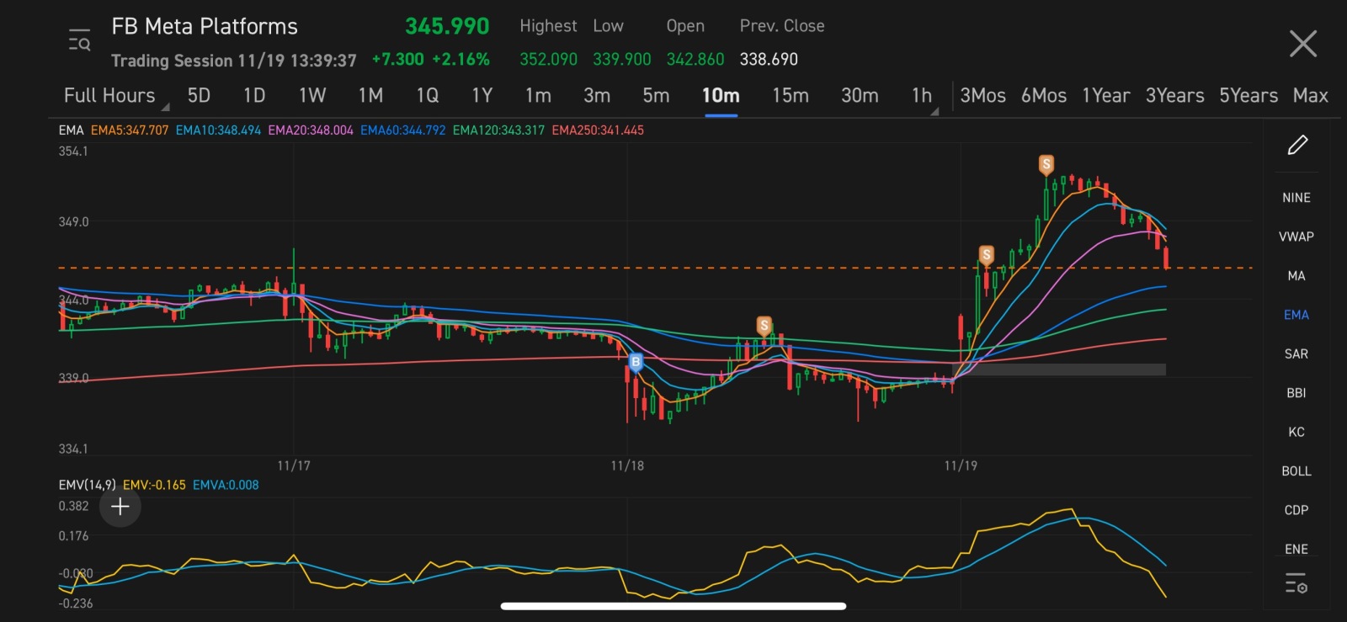Tap the current price 345.990
1347x622 pixels.
[x=447, y=26]
